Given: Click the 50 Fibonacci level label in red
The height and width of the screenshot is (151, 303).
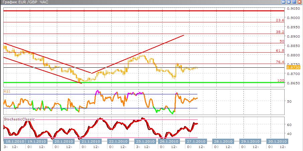Looking at the screenshot, I should [x=282, y=41].
